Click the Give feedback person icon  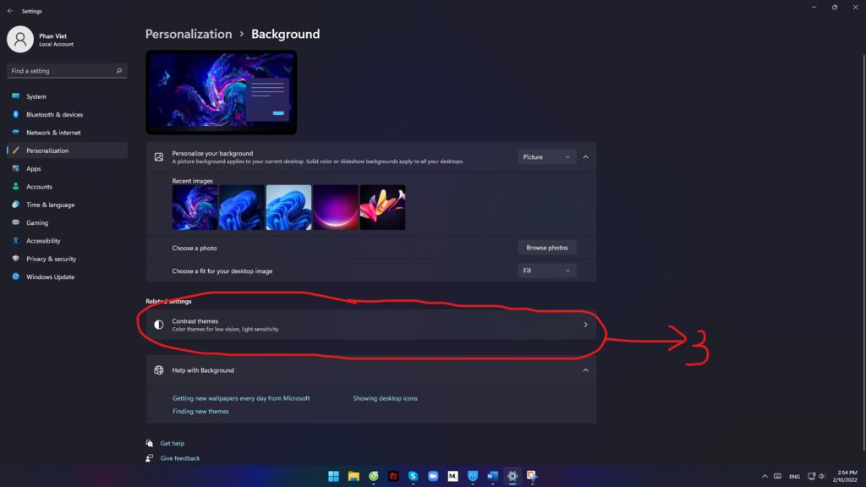[x=149, y=458]
